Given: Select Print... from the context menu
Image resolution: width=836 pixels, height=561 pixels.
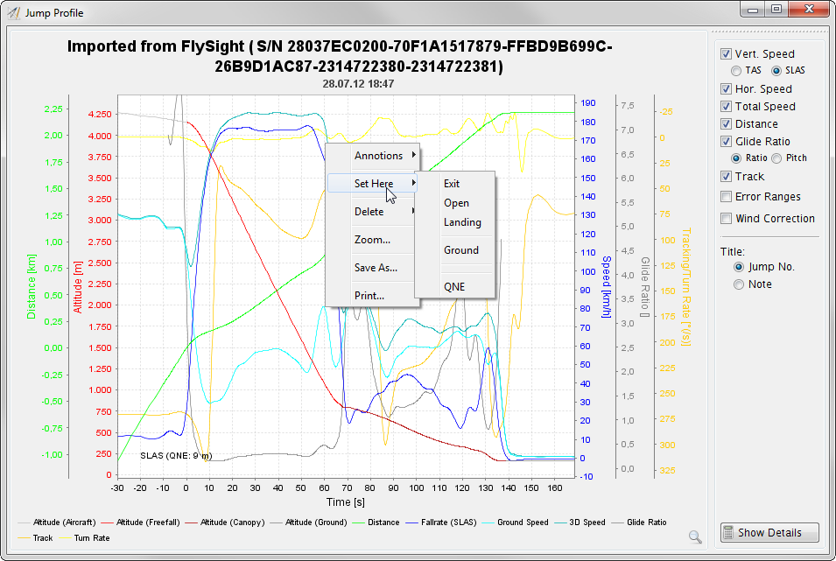Looking at the screenshot, I should 369,296.
